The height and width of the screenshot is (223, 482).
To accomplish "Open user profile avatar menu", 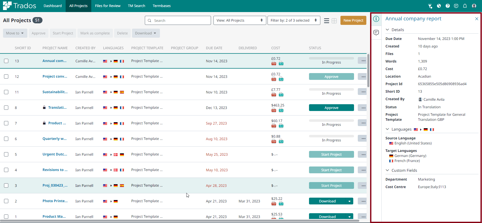I will [474, 6].
